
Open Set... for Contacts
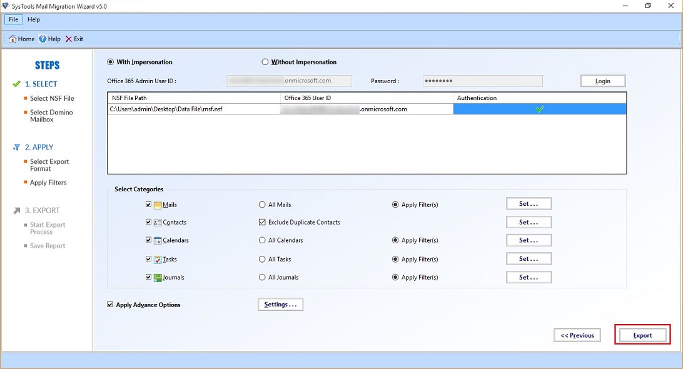point(529,222)
